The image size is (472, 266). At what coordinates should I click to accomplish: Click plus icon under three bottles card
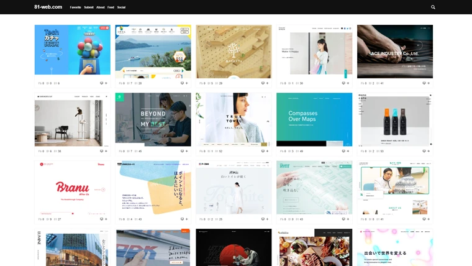(x=429, y=151)
